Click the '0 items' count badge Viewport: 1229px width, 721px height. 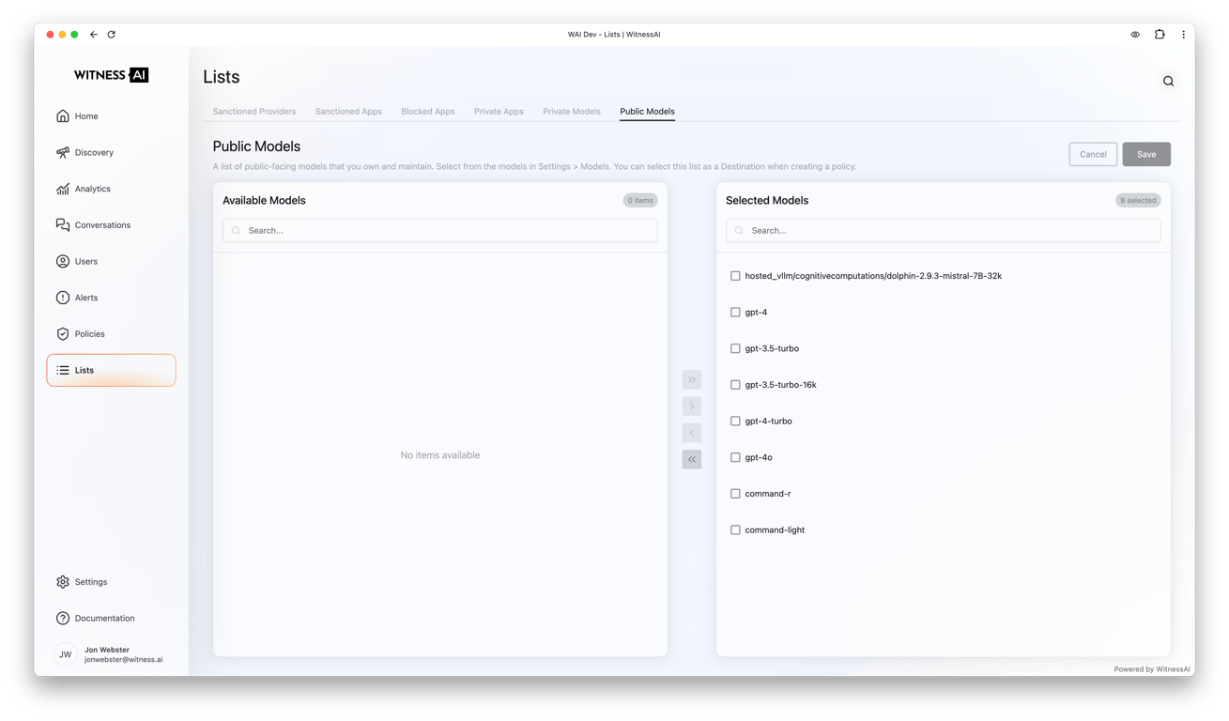pos(640,201)
